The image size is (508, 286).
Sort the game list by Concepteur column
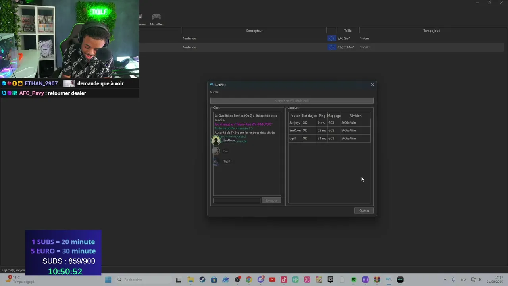pyautogui.click(x=254, y=31)
